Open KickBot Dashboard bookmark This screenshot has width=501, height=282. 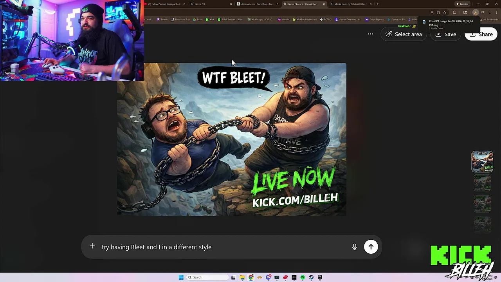305,20
